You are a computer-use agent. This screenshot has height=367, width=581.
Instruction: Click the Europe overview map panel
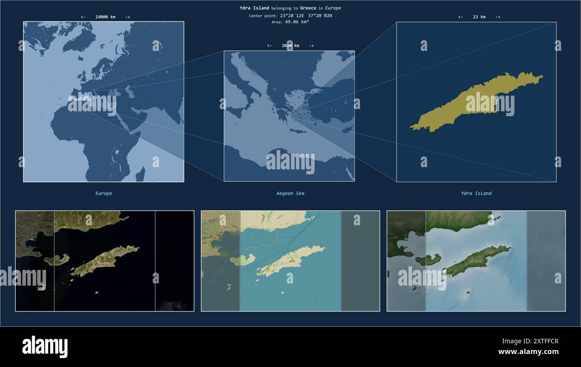click(104, 101)
